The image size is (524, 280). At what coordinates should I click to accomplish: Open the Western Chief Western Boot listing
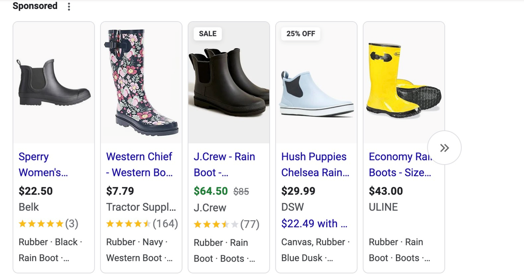pos(139,164)
